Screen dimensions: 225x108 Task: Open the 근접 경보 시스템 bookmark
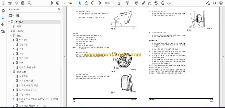(33, 106)
